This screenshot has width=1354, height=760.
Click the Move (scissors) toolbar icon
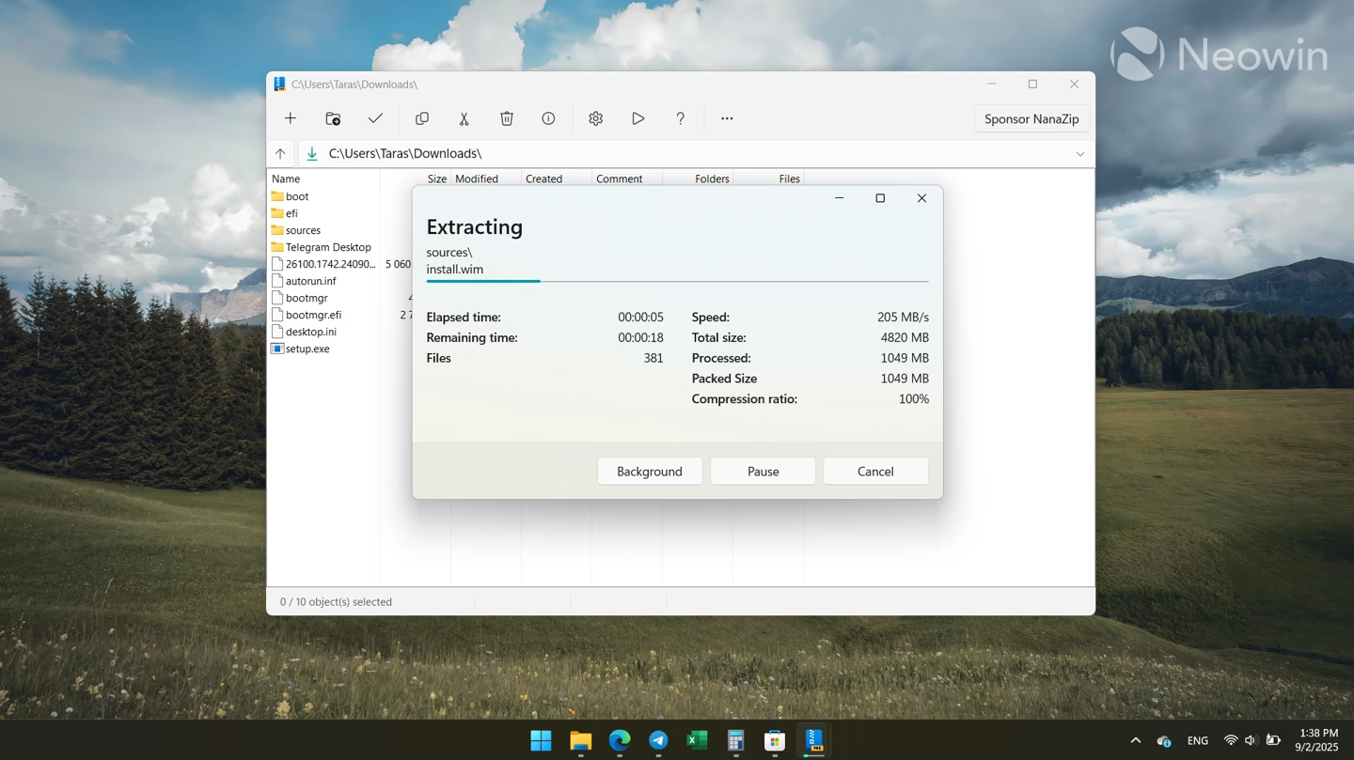[x=464, y=118]
